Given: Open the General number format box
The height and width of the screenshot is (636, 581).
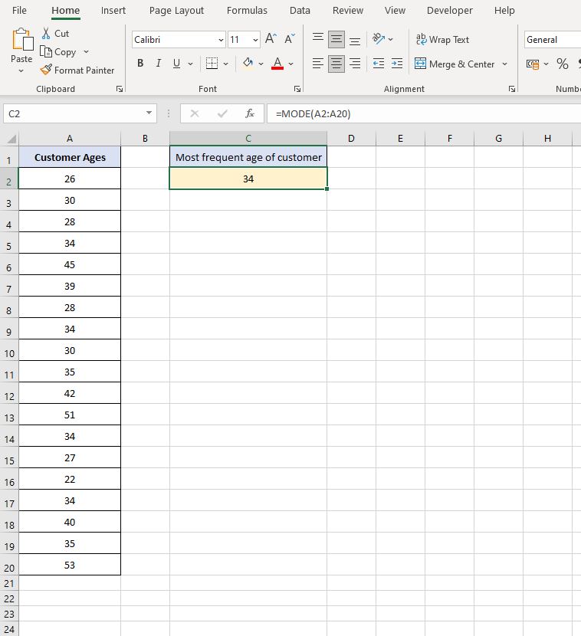Looking at the screenshot, I should (x=553, y=40).
